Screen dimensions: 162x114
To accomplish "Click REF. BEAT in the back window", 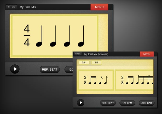I will point(50,70).
